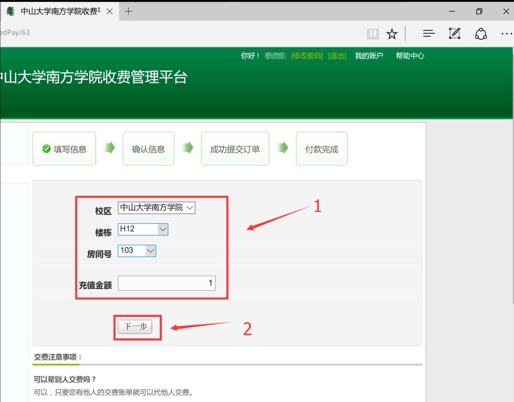The height and width of the screenshot is (402, 514).
Task: Expand the 校区 campus dropdown
Action: 156,208
